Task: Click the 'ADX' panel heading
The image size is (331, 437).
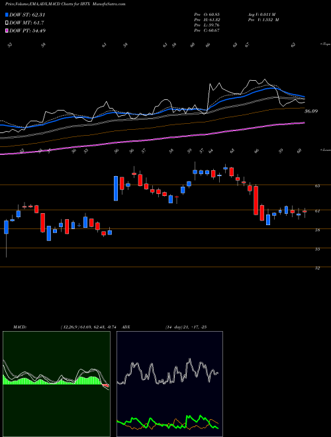Action: pyautogui.click(x=126, y=327)
